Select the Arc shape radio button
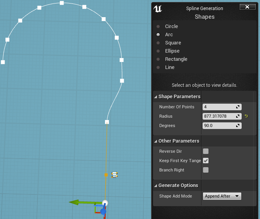Image resolution: width=260 pixels, height=219 pixels. 158,35
